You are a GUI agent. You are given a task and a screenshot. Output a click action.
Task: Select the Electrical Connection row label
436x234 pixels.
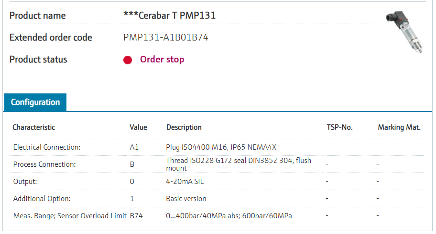[47, 147]
